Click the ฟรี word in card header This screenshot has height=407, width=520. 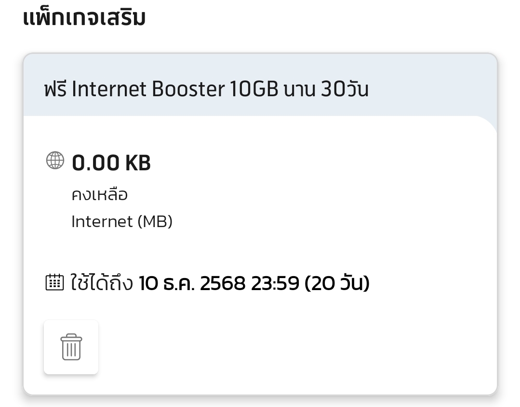(54, 89)
